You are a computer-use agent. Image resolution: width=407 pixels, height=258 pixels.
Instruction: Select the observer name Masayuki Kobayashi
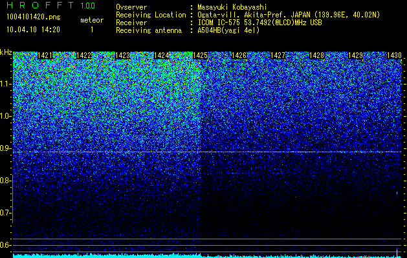click(x=232, y=7)
